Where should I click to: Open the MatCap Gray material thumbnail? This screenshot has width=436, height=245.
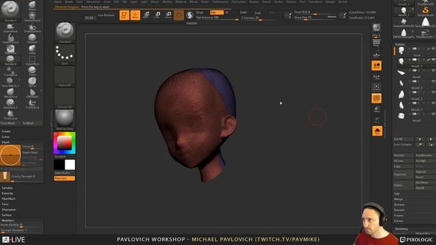click(x=65, y=120)
